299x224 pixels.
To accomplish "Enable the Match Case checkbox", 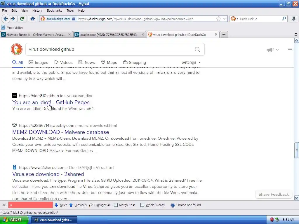I will (x=116, y=205).
